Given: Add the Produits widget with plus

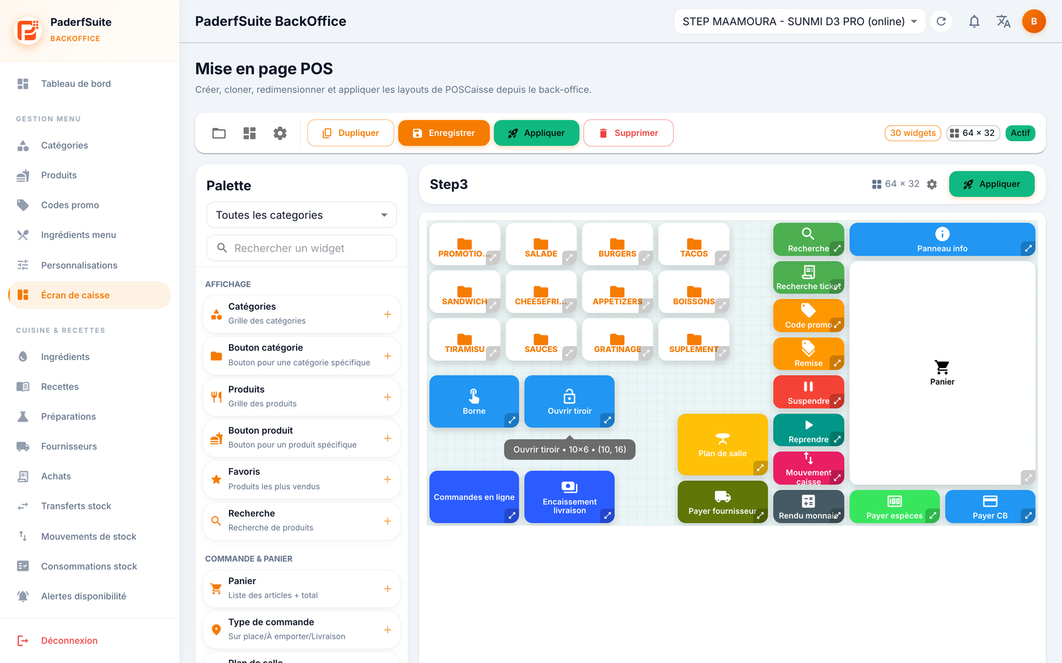Looking at the screenshot, I should [388, 397].
